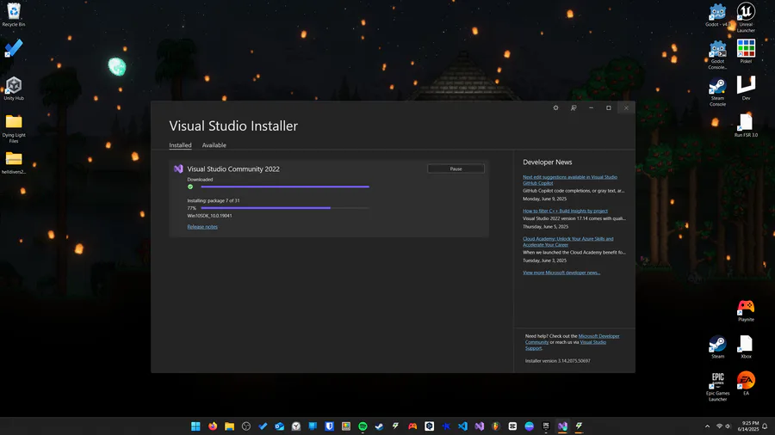Screen dimensions: 775x435
Task: Select the 77% progress value
Action: point(191,208)
